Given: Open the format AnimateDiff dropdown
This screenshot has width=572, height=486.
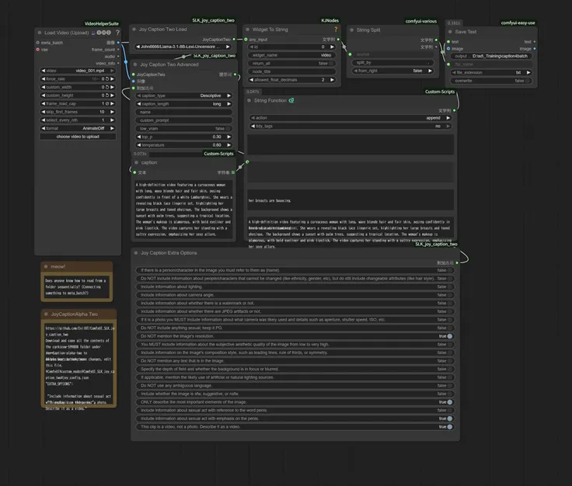Looking at the screenshot, I should [78, 128].
